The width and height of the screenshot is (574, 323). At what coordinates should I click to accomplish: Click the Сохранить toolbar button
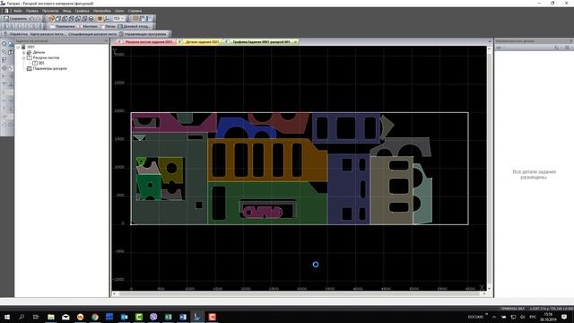coord(15,18)
